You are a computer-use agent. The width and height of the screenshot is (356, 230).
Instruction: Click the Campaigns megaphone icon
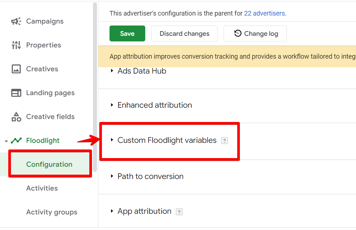point(16,21)
